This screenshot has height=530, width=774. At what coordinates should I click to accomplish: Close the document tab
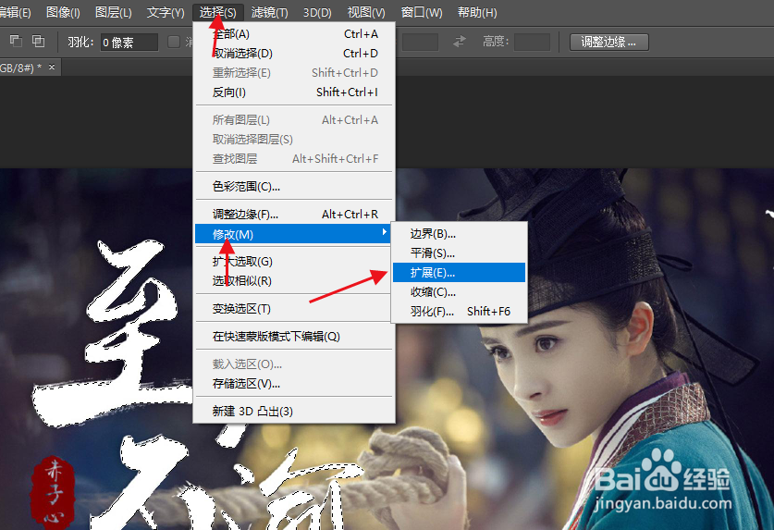52,67
